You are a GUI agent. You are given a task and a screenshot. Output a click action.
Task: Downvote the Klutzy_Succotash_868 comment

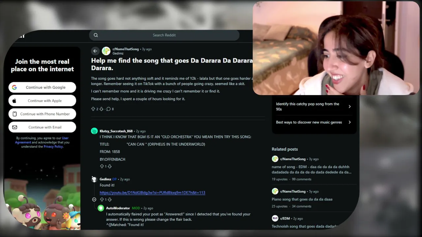110,167
